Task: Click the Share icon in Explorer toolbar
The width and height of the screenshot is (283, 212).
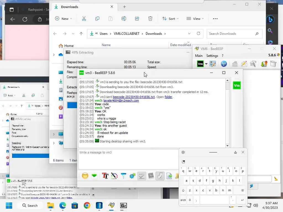Action: click(x=137, y=18)
